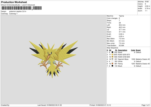Click the White color swatch in stop 5
Image resolution: width=151 pixels, height=107 pixels.
[112, 61]
